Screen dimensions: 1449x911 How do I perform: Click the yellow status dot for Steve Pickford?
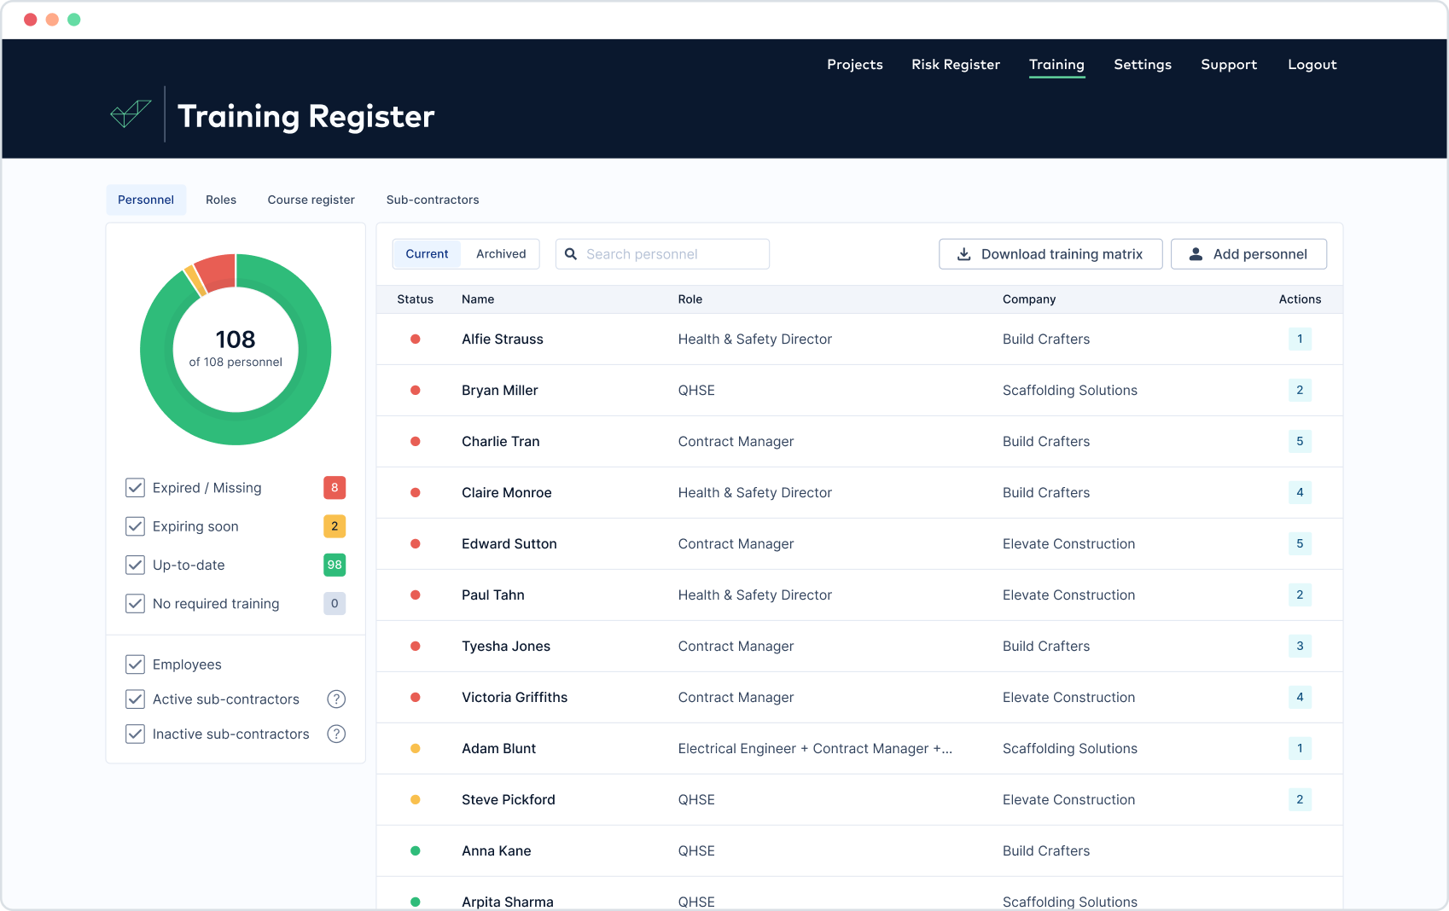pos(416,799)
